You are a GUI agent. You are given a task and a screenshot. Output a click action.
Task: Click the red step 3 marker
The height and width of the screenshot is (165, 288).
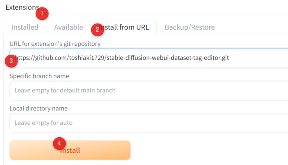[x=11, y=61]
